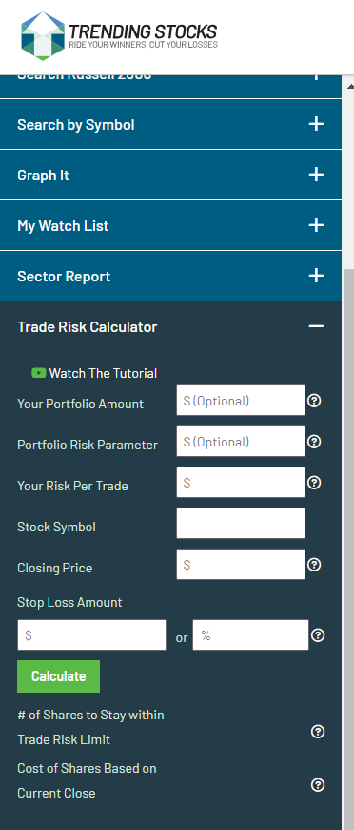Expand the Sector Report section

coord(170,276)
